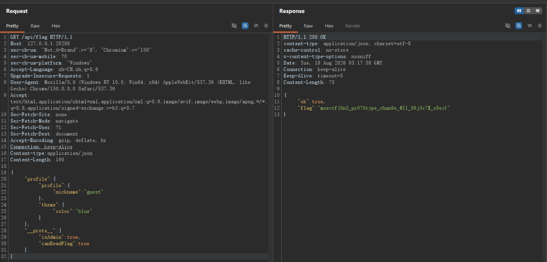
Task: Toggle word wrap icon in Response panel
Action: click(518, 26)
